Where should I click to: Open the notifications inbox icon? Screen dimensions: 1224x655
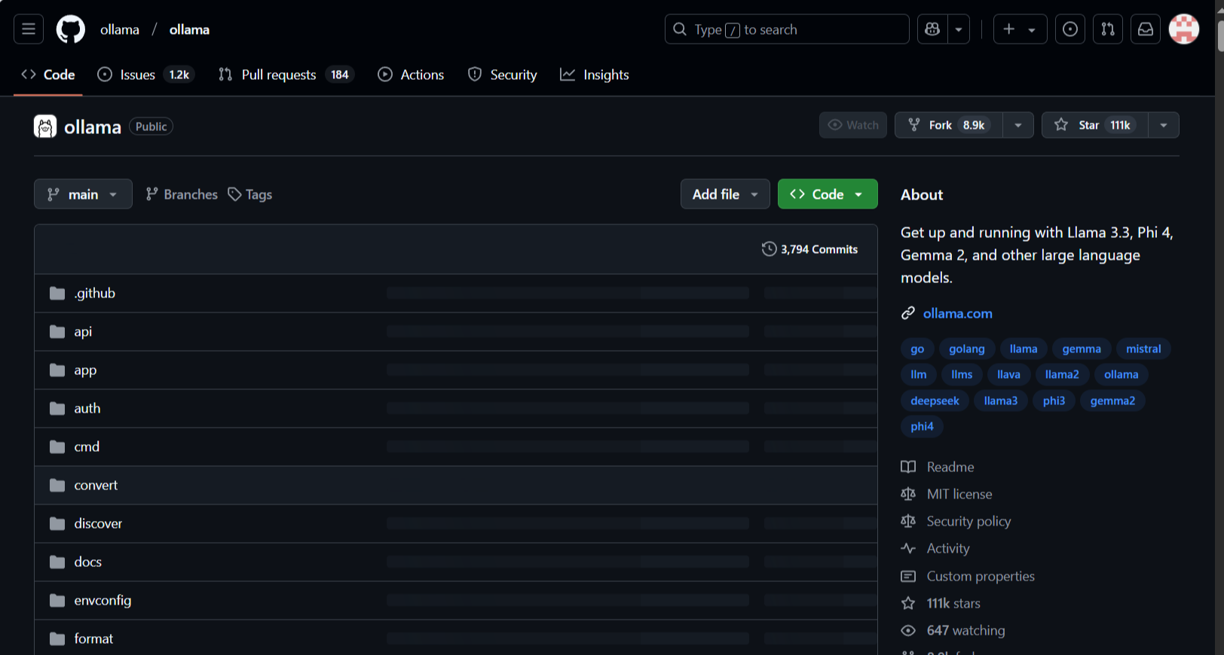[x=1146, y=29]
